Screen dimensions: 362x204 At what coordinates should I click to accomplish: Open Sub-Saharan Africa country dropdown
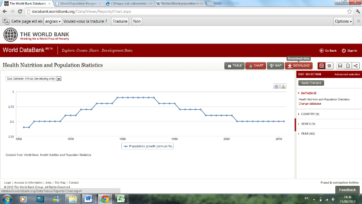pos(33,78)
